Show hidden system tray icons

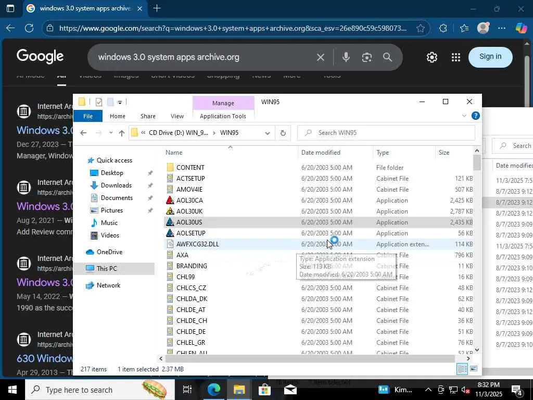[428, 390]
